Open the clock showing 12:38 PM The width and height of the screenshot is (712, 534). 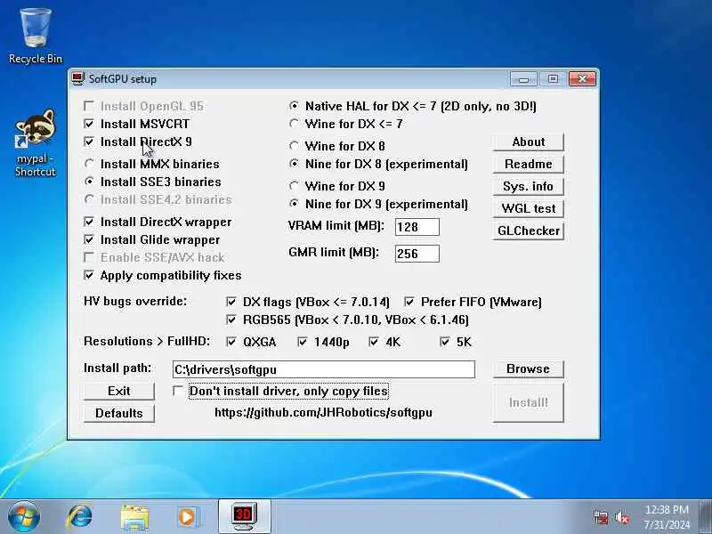coord(667,517)
